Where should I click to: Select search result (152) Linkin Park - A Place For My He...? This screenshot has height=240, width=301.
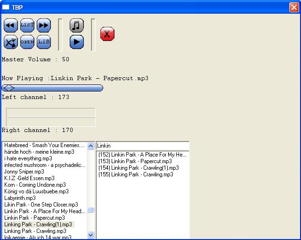pos(142,155)
